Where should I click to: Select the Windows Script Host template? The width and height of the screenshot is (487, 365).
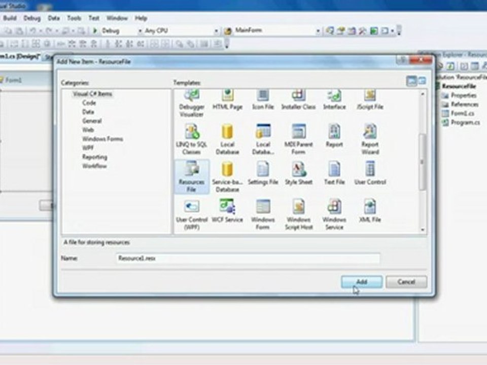[298, 215]
